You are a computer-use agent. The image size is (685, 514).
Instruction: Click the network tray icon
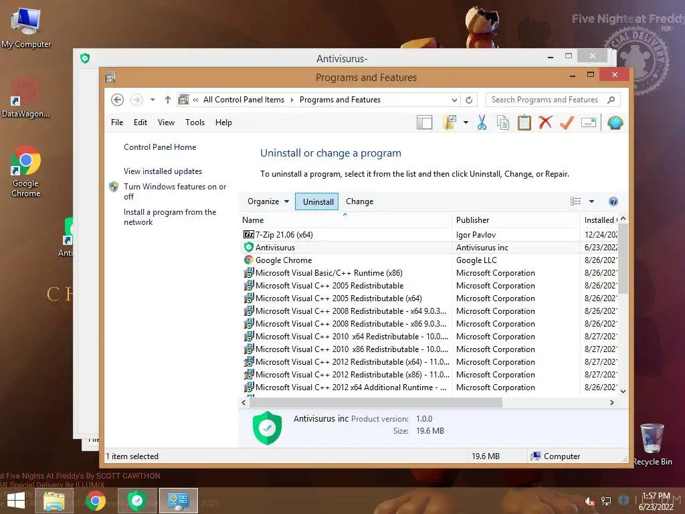tap(606, 501)
